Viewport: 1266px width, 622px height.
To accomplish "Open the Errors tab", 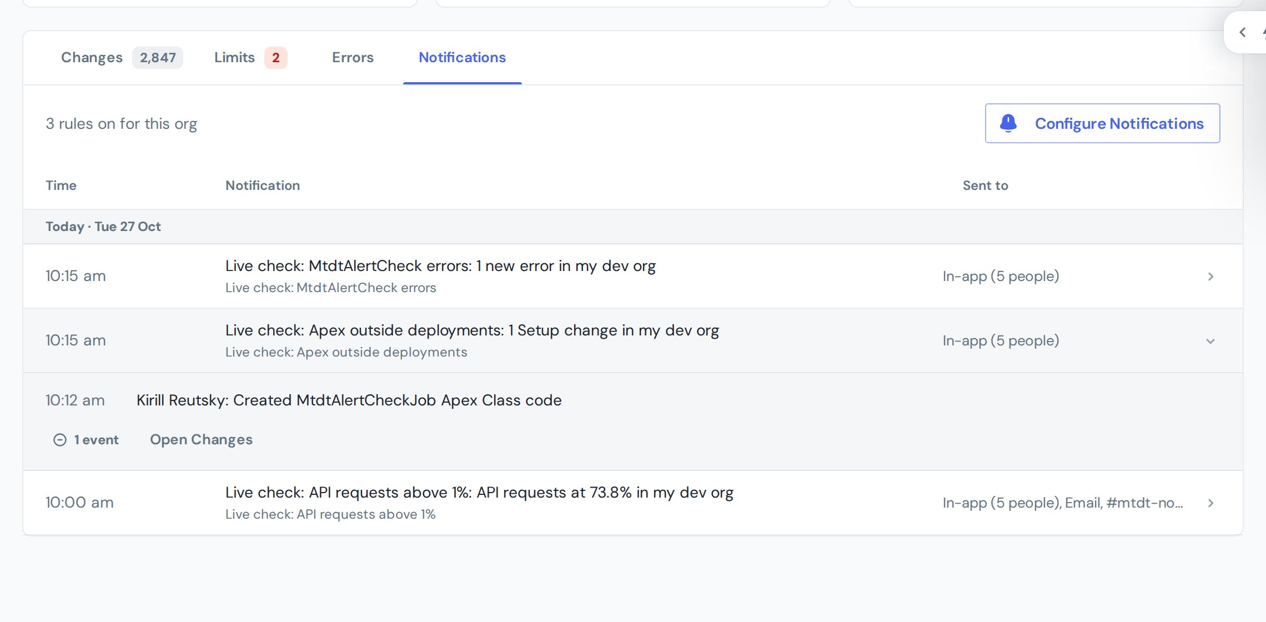I will click(x=353, y=57).
